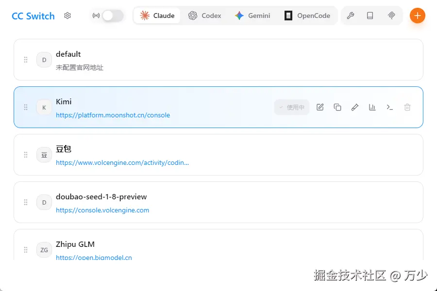Image resolution: width=437 pixels, height=291 pixels.
Task: Switch to the Codex tab
Action: click(x=204, y=16)
